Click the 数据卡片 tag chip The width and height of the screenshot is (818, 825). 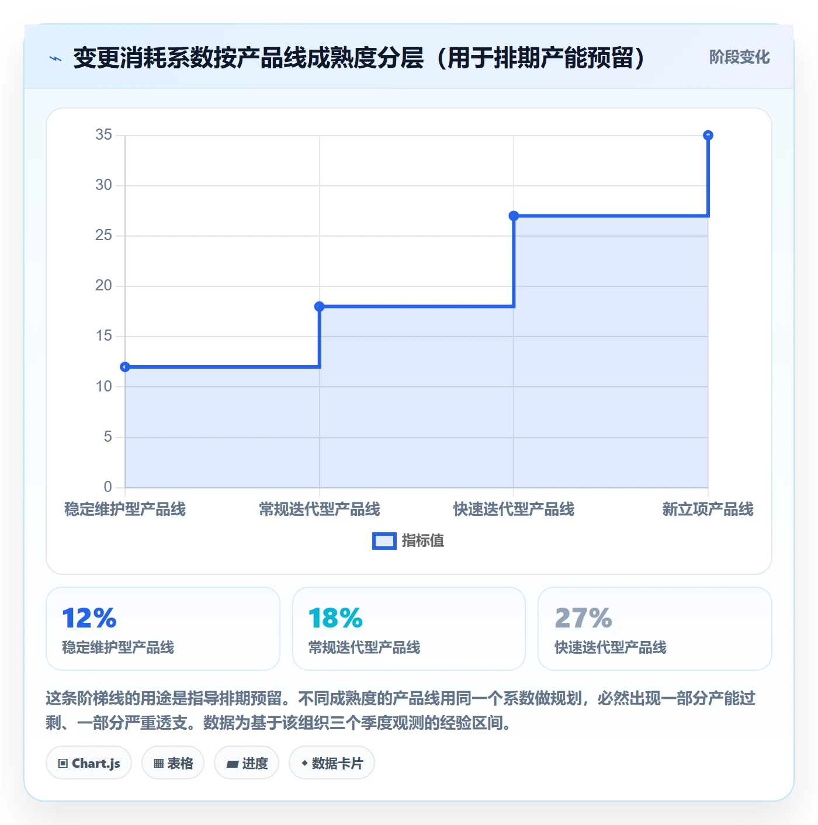[x=332, y=763]
